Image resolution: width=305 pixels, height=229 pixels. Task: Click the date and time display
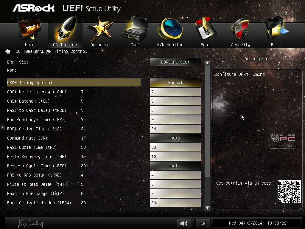[x=257, y=223]
